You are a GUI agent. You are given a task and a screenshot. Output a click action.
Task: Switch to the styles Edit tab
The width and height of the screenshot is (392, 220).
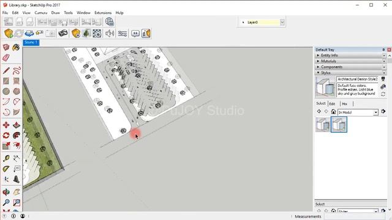pos(332,104)
